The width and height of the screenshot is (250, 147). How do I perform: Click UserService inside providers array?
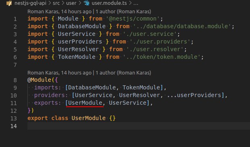coord(94,95)
